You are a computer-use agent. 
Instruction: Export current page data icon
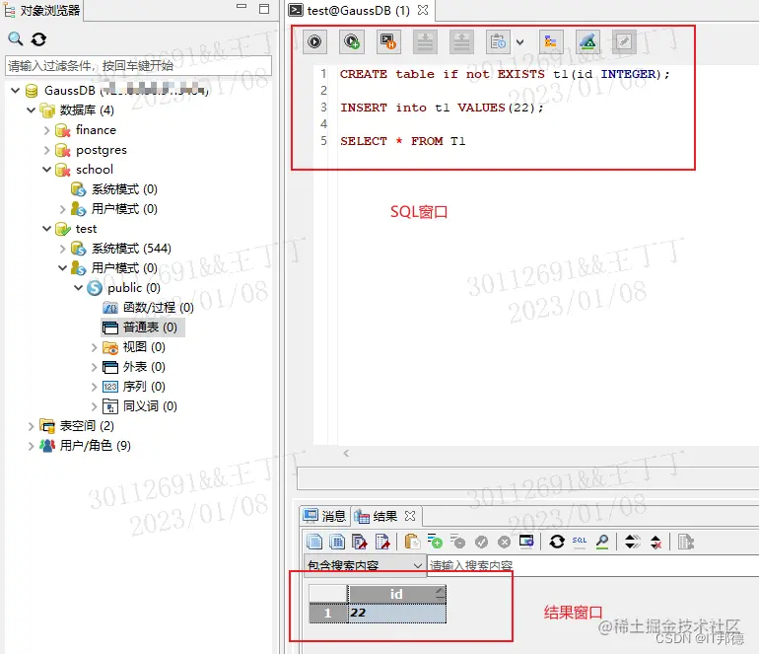point(382,542)
